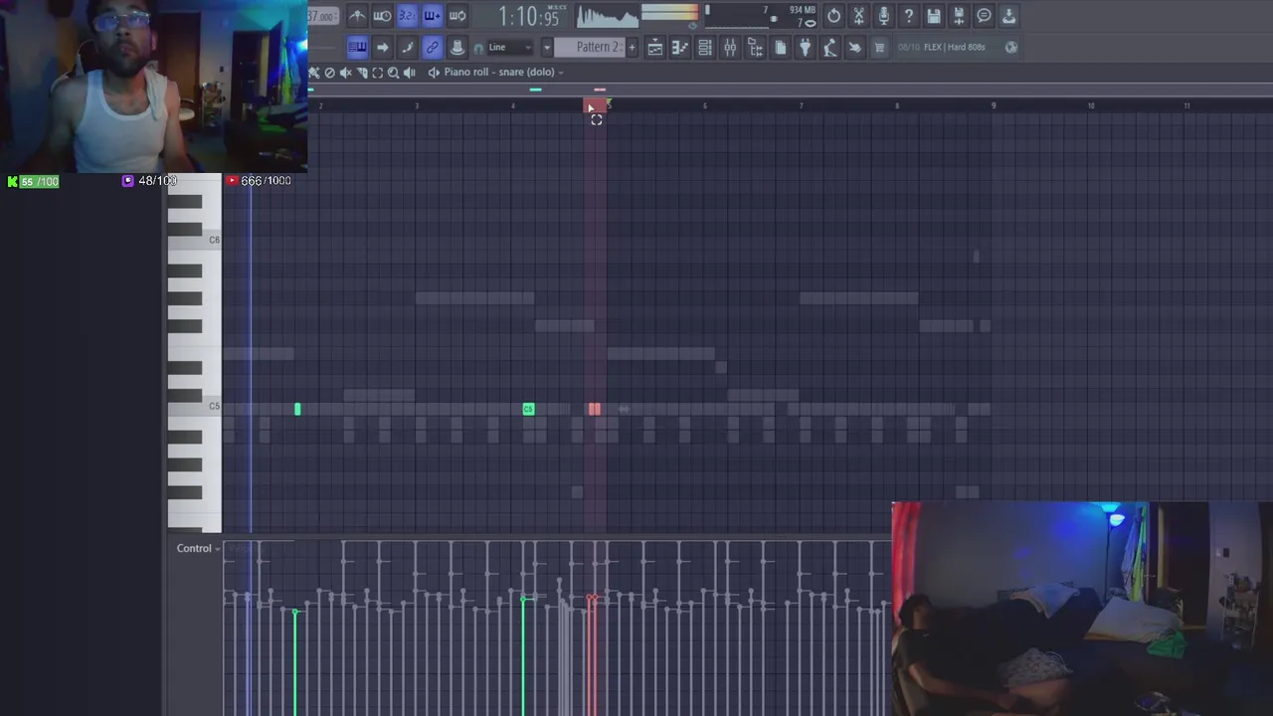This screenshot has width=1273, height=716.
Task: Save the project with floppy icon
Action: tap(933, 16)
